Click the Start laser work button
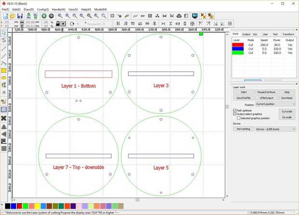The width and height of the screenshot is (299, 215). [x=244, y=92]
